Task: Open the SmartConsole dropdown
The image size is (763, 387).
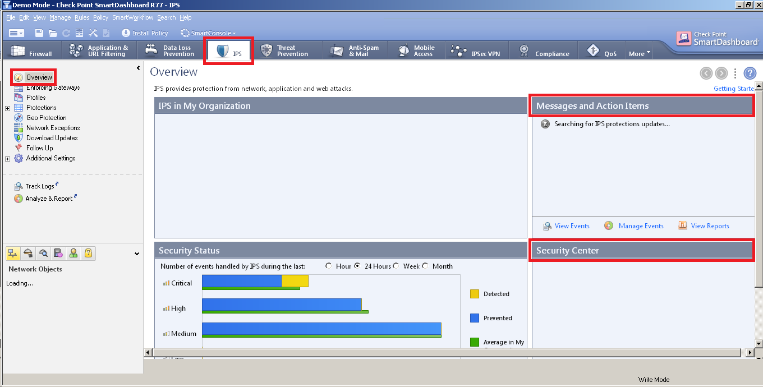Action: pos(208,33)
